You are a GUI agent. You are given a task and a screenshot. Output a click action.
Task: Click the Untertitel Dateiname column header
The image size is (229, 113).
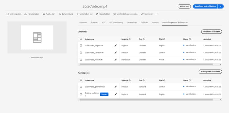(89, 39)
